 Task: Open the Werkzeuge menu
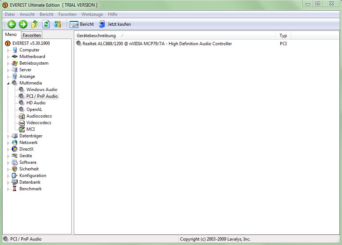click(92, 14)
